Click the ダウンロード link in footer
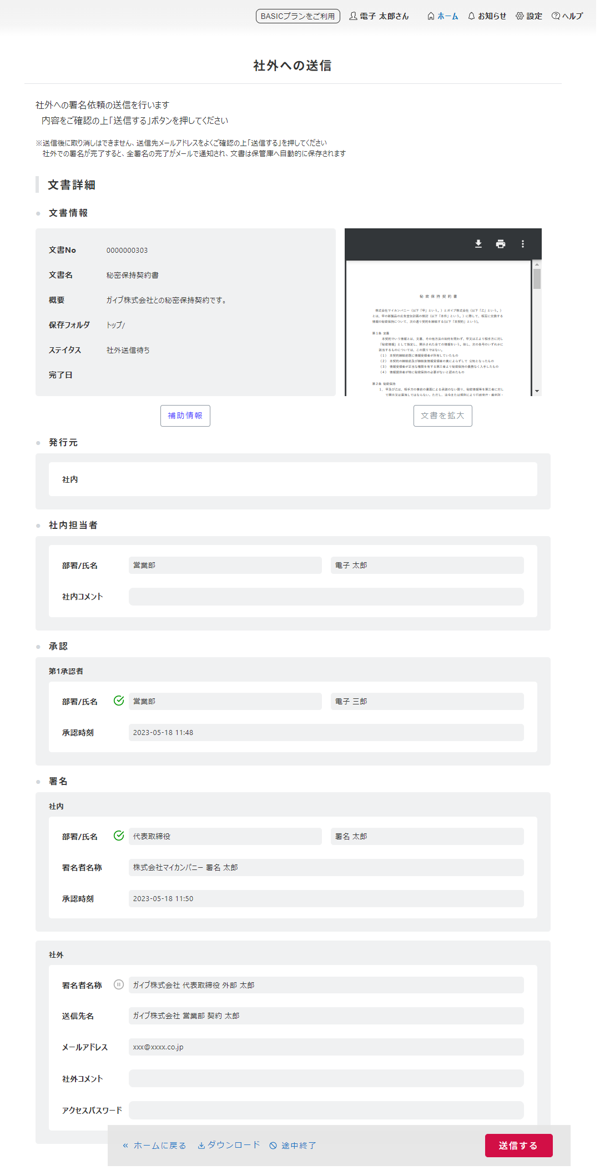The width and height of the screenshot is (615, 1170). [229, 1145]
